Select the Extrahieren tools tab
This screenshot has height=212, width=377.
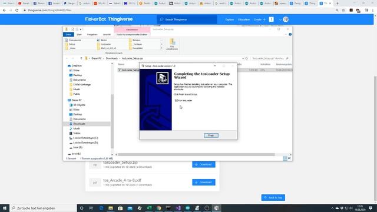(x=132, y=29)
